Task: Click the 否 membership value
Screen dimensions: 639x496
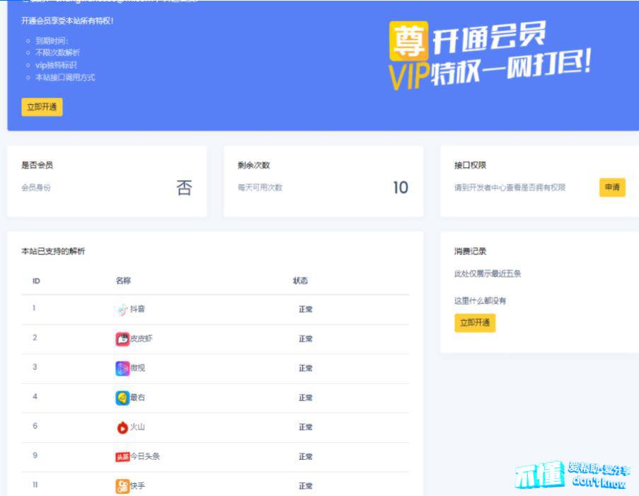Action: (184, 188)
